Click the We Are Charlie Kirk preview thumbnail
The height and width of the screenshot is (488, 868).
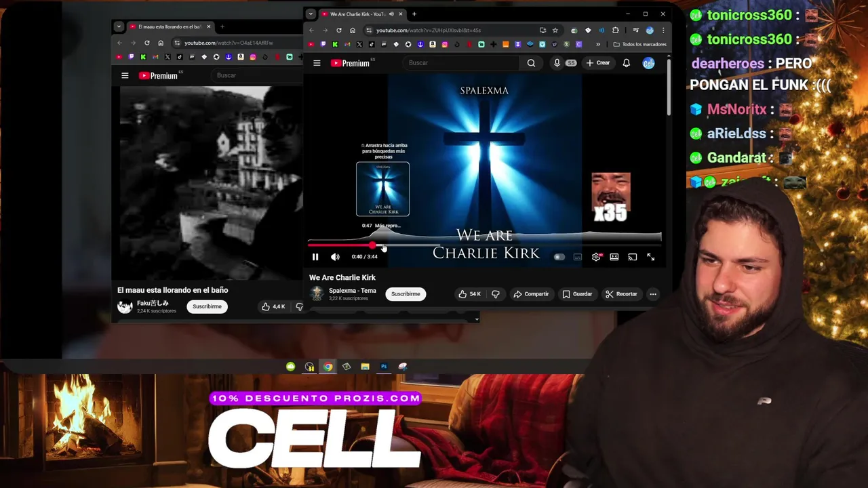383,189
